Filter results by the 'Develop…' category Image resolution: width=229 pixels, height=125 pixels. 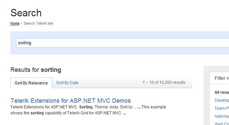[222, 100]
